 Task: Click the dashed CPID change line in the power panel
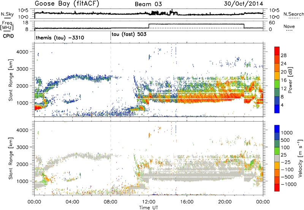pos(111,80)
